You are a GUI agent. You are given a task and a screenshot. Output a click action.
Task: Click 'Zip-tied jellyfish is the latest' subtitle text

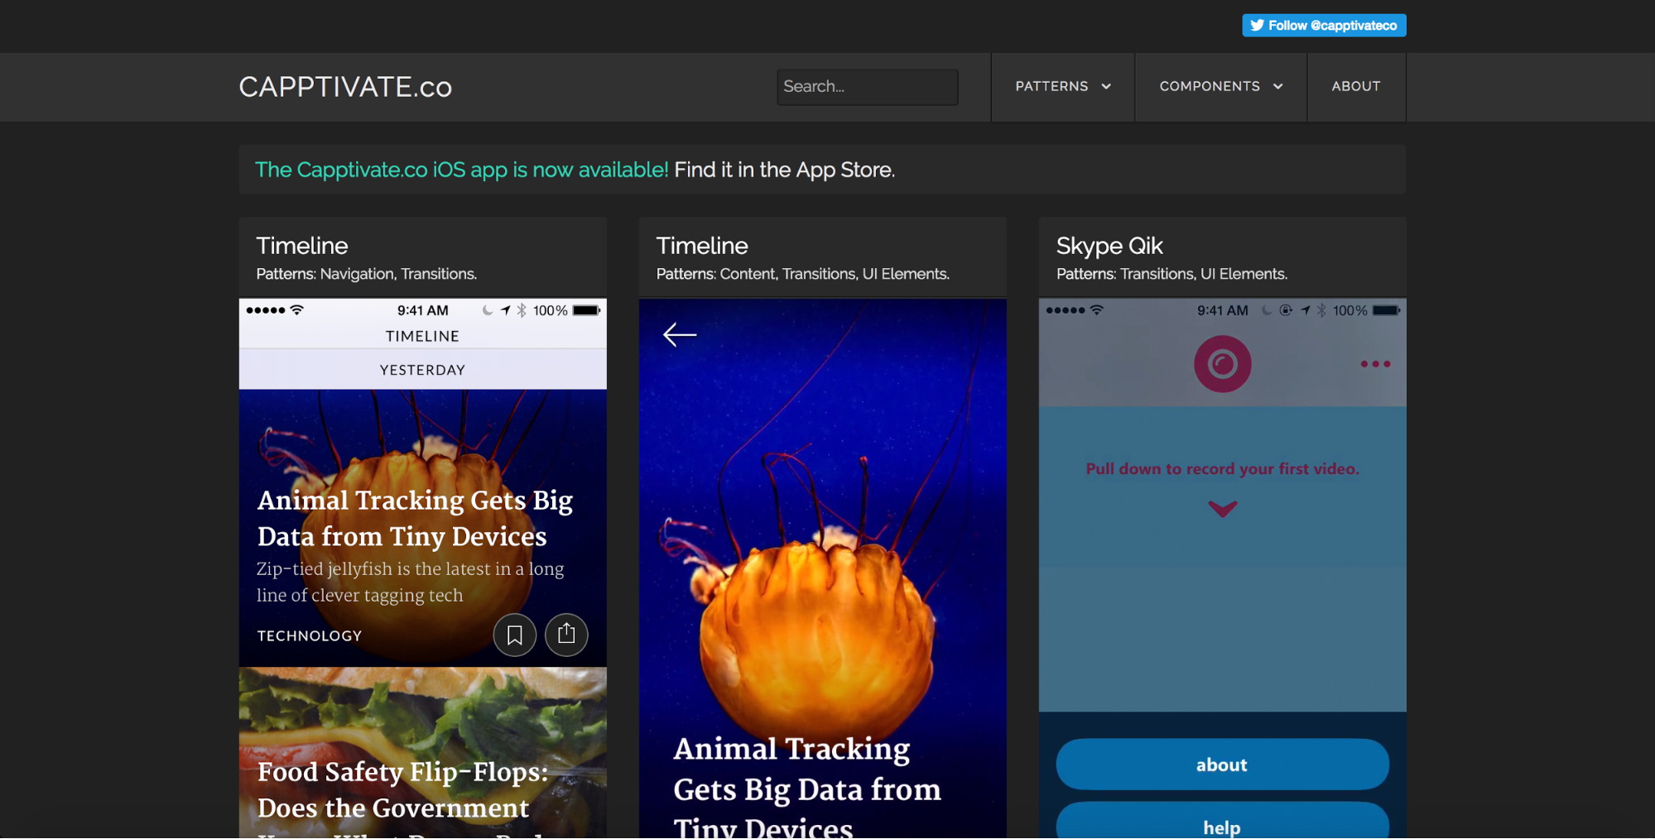pos(410,582)
